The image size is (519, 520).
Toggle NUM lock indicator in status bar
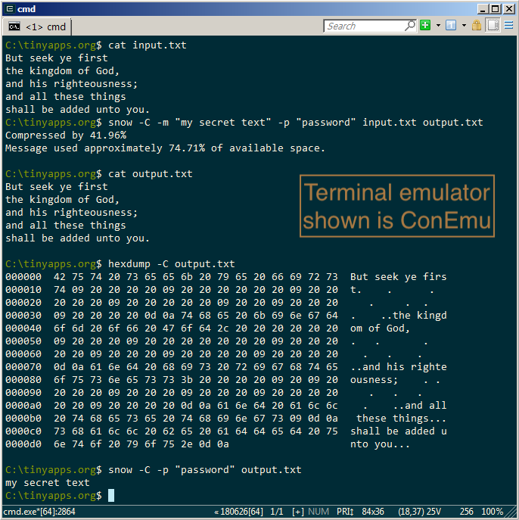coord(319,512)
